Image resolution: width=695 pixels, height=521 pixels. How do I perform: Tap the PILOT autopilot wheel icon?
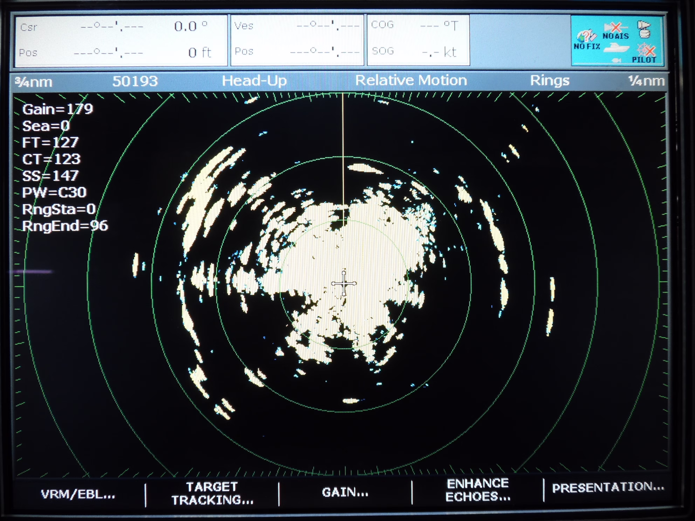tap(645, 53)
